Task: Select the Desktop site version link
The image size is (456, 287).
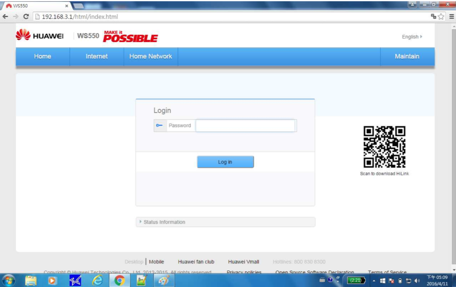Action: (x=134, y=262)
